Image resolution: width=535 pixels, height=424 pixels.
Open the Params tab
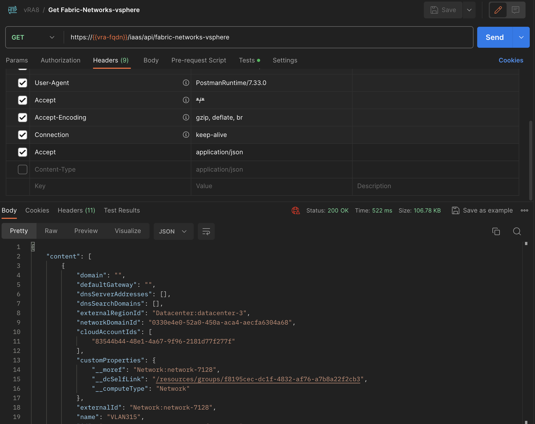click(x=17, y=60)
